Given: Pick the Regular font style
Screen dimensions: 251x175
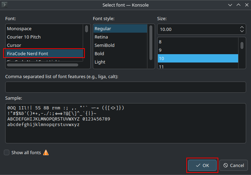Looking at the screenshot, I should coord(120,28).
